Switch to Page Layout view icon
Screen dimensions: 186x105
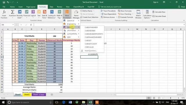point(154,98)
